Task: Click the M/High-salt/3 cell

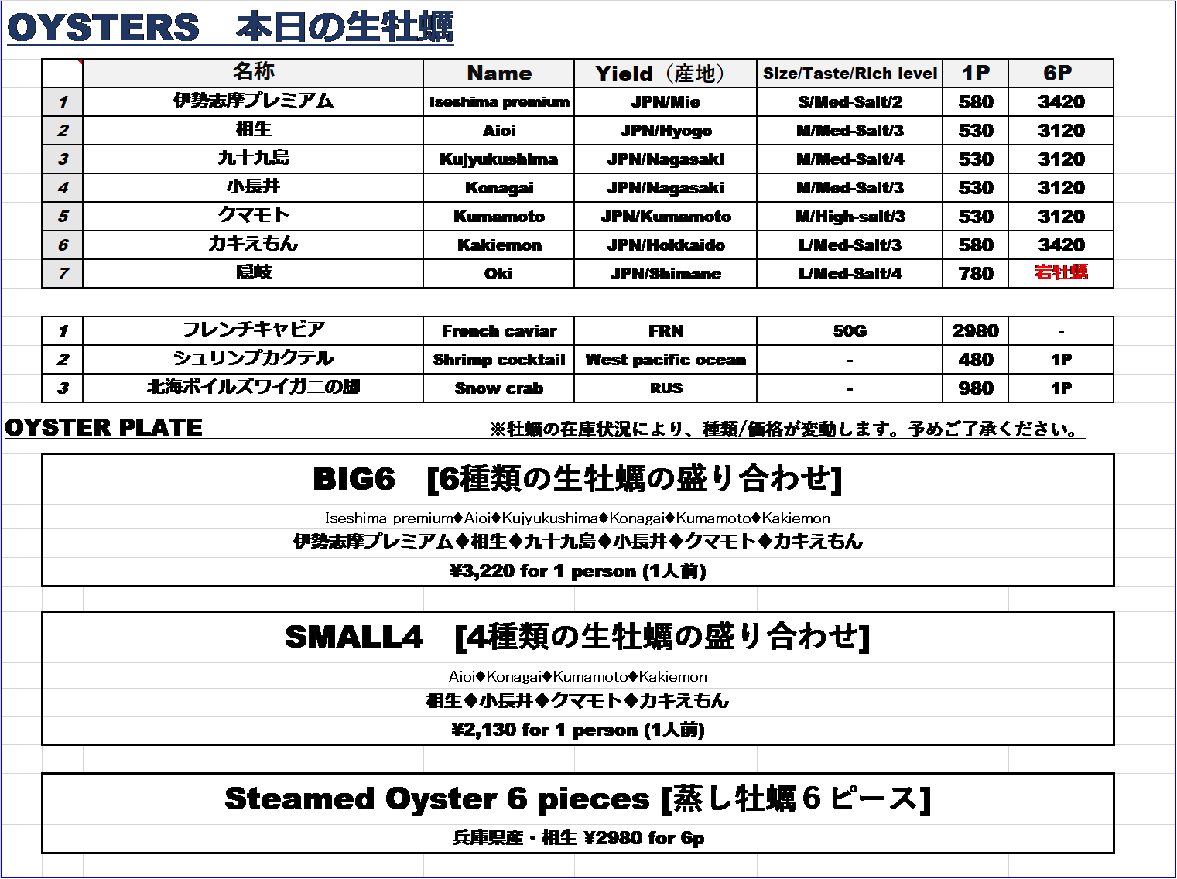Action: click(x=850, y=216)
